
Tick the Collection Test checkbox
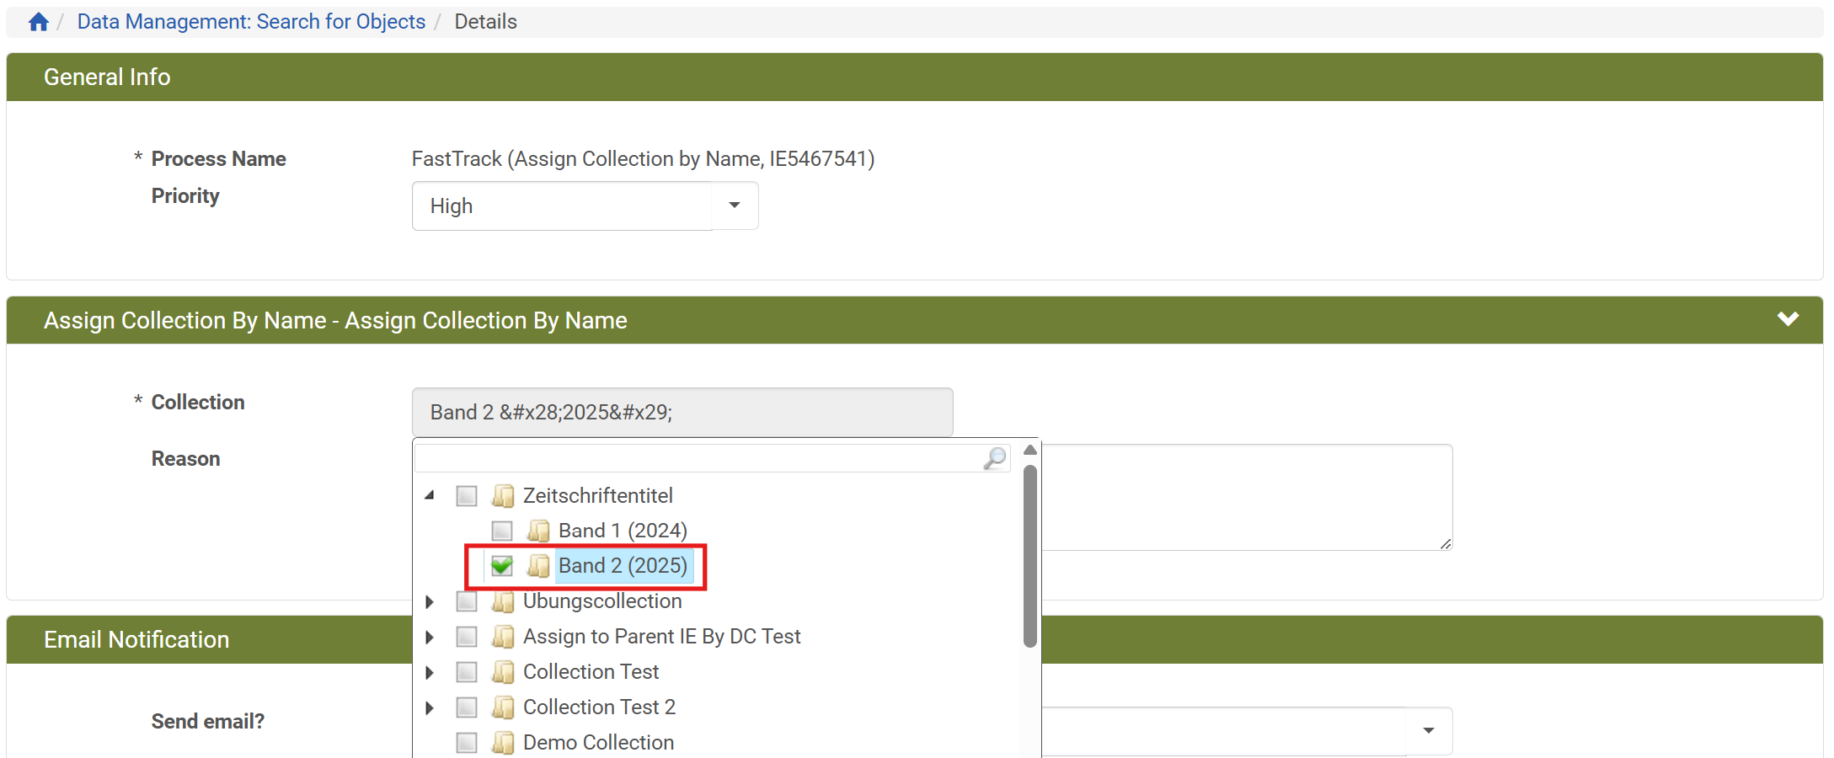(467, 672)
